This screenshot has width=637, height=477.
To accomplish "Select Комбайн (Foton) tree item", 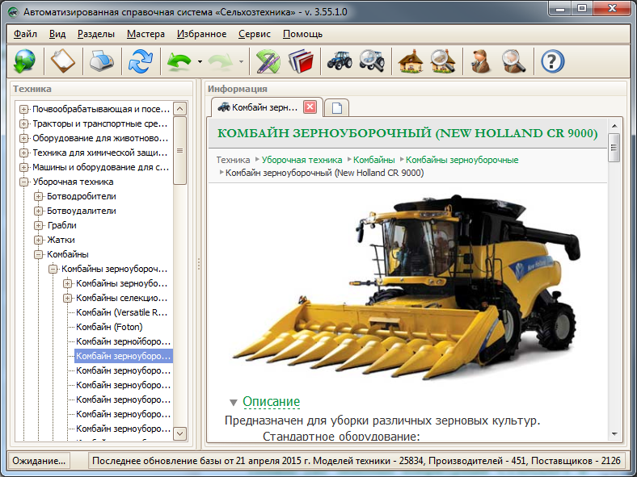I will (109, 327).
